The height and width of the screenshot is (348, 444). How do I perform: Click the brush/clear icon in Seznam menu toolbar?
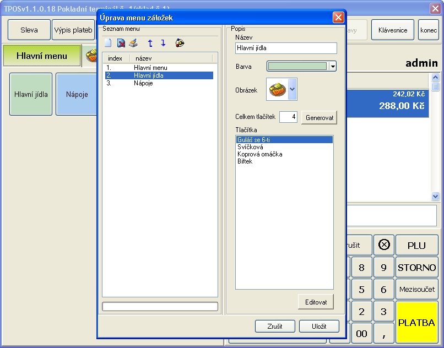133,43
